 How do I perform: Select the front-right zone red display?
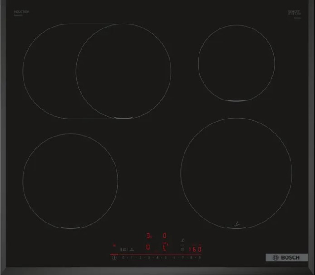pyautogui.click(x=165, y=247)
